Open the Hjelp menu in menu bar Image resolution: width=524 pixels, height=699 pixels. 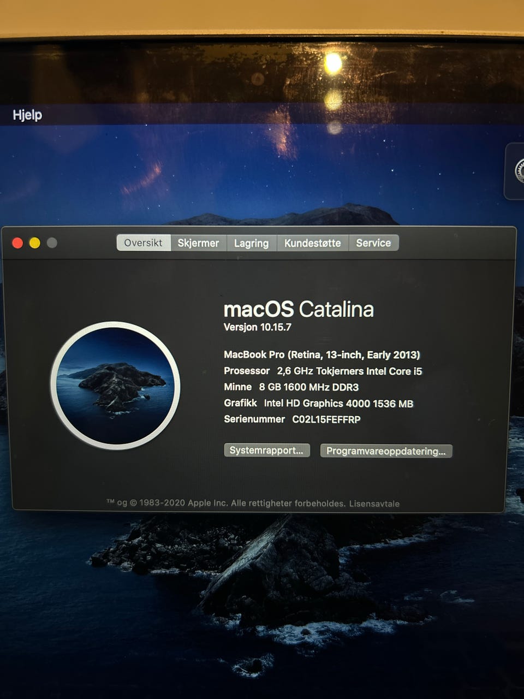[x=27, y=115]
